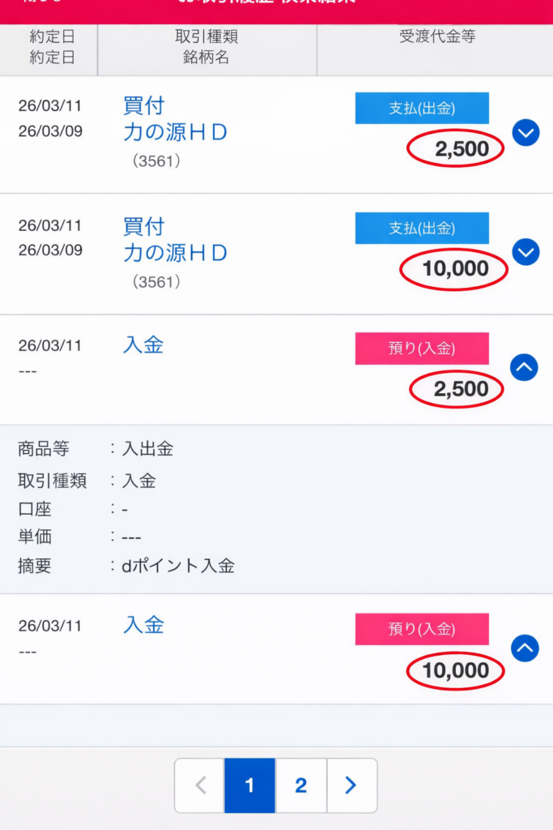Screen dimensions: 553x830
Task: Open the 入金 link for 10,000 deposit
Action: (143, 625)
